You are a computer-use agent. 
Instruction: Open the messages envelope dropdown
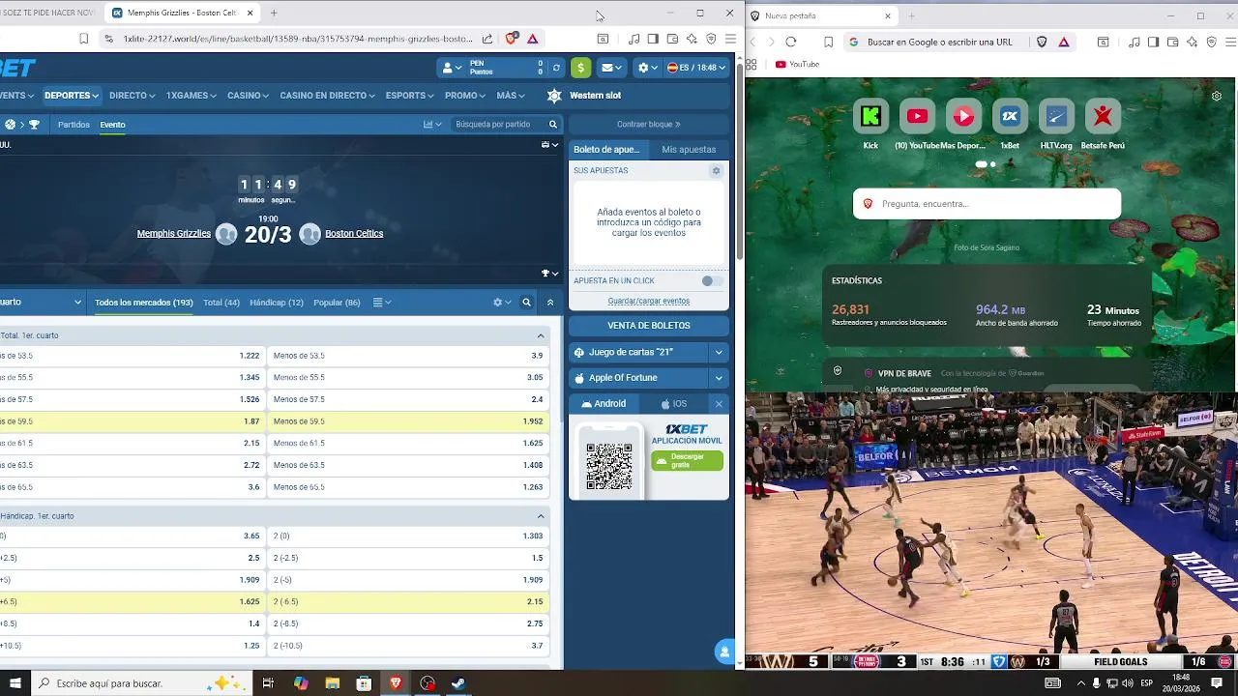610,68
